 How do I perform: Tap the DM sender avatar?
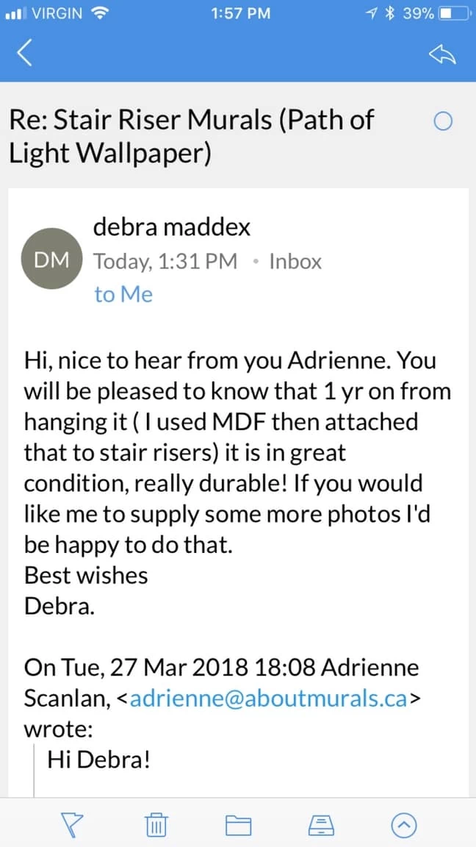pos(51,260)
